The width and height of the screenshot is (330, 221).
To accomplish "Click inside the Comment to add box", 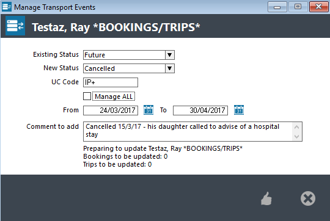I will pos(188,131).
